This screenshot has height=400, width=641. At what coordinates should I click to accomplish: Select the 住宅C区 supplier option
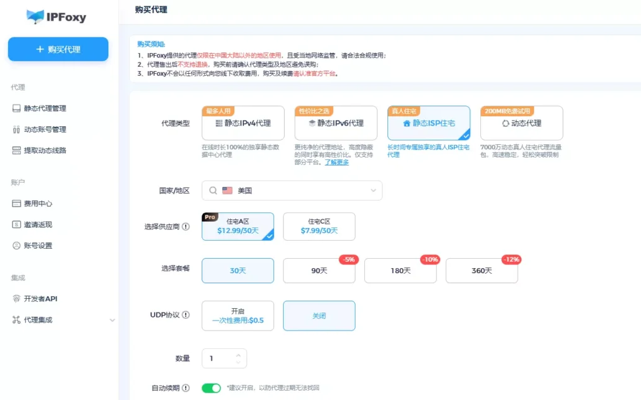click(319, 226)
